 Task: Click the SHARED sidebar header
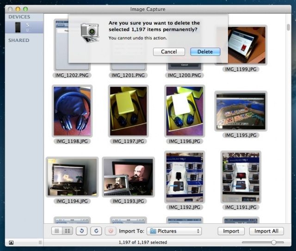click(x=18, y=40)
